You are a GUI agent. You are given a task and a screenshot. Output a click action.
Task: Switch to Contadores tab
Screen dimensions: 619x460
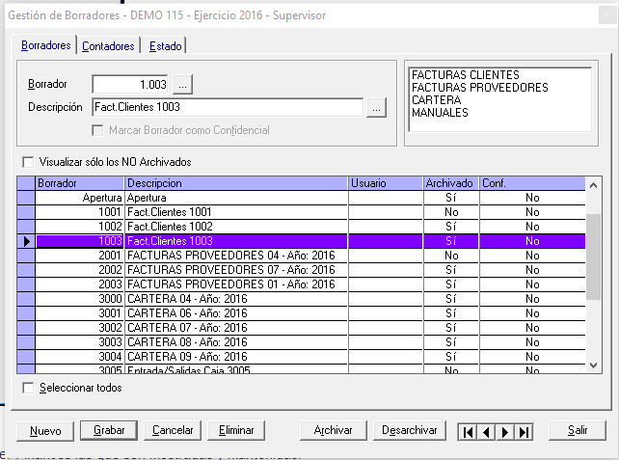[108, 46]
